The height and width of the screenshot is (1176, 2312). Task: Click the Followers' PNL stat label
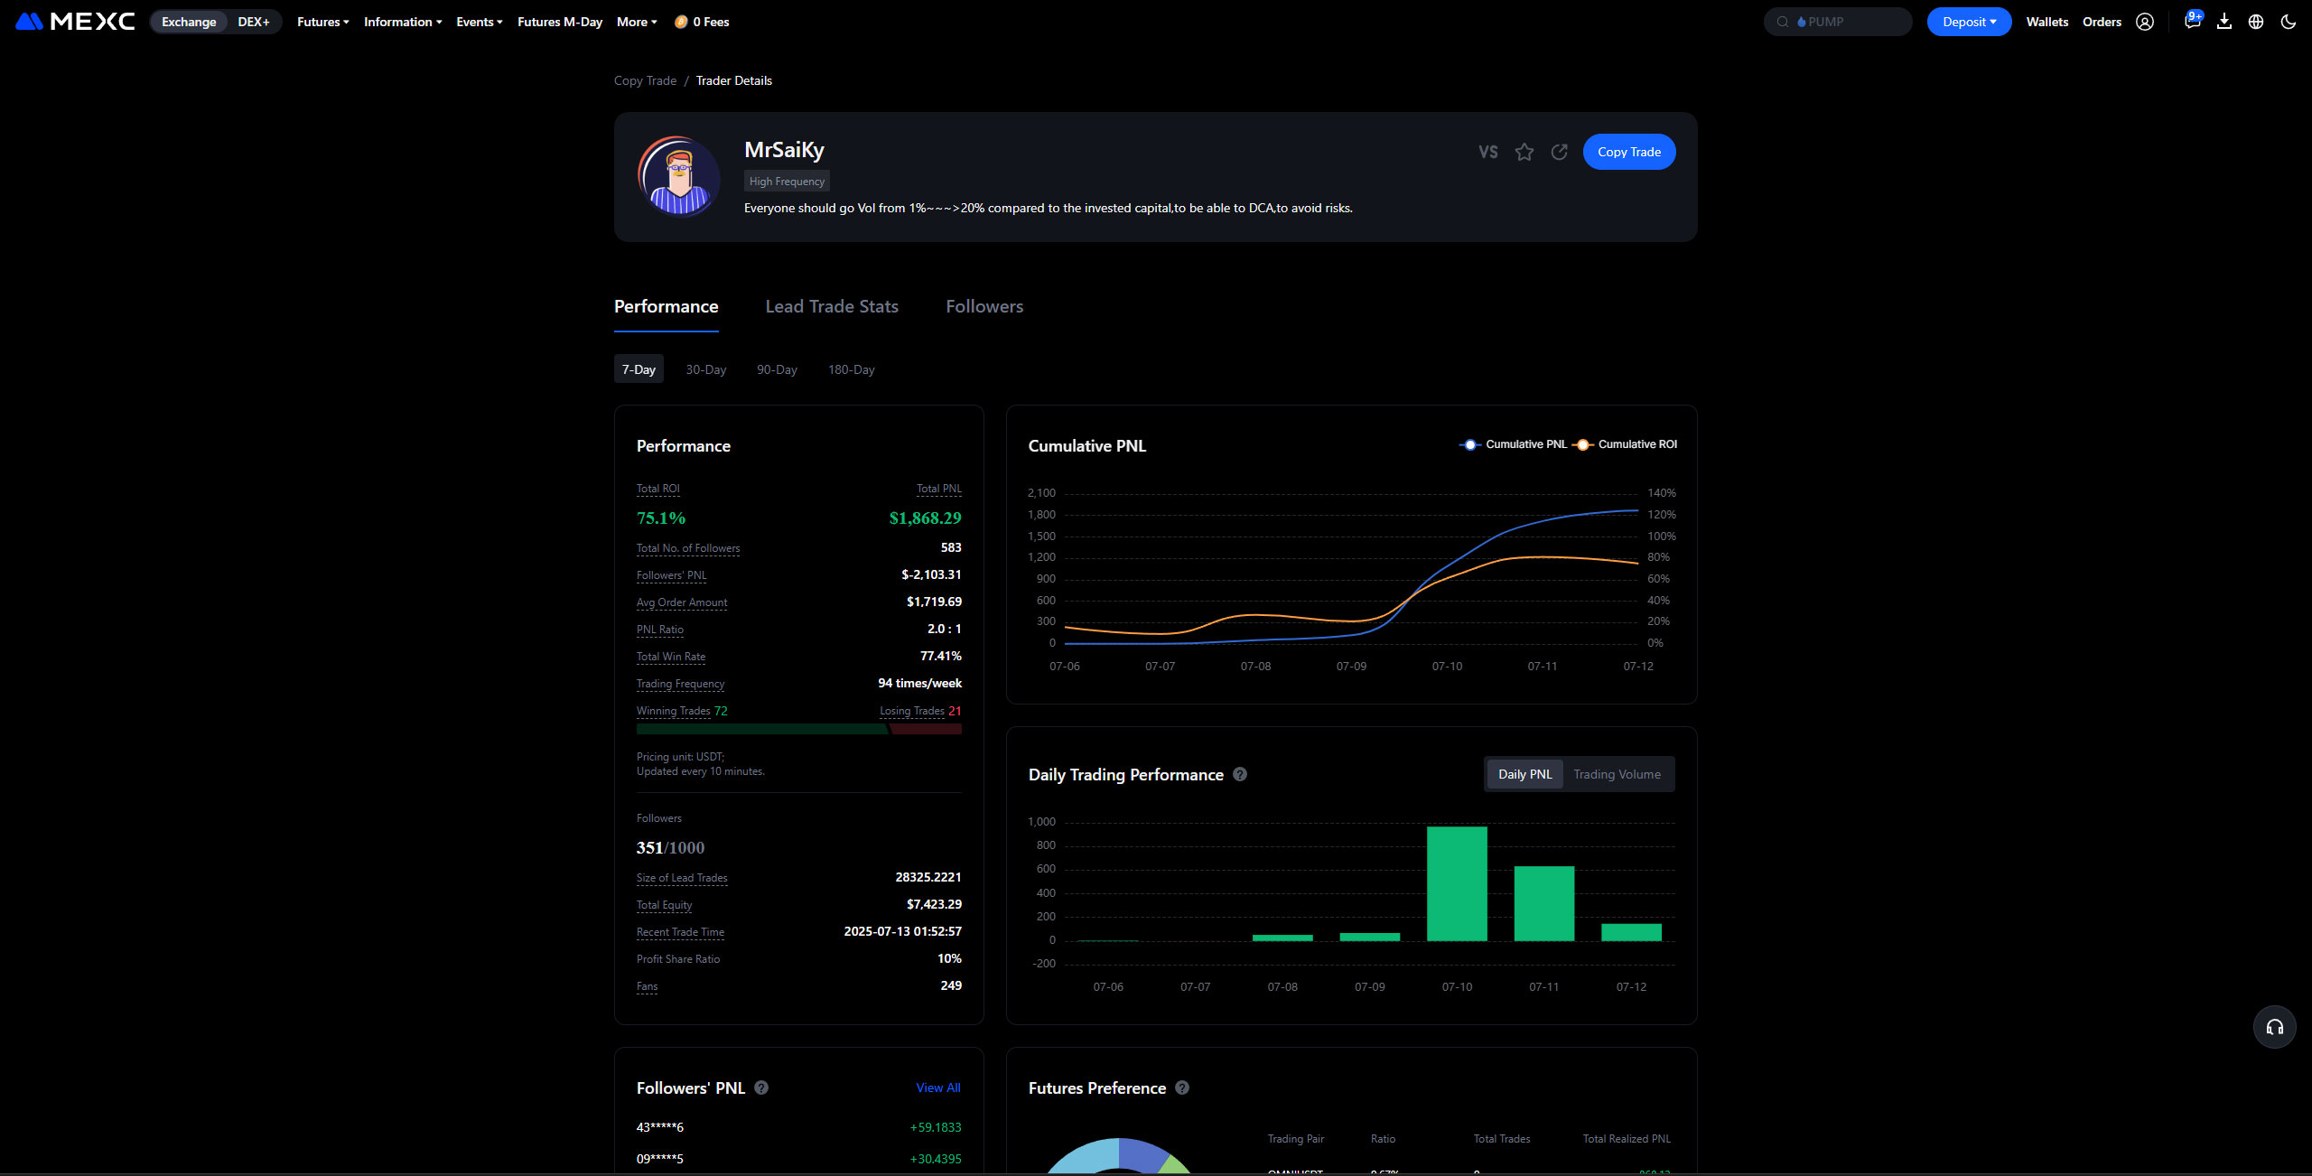tap(672, 575)
